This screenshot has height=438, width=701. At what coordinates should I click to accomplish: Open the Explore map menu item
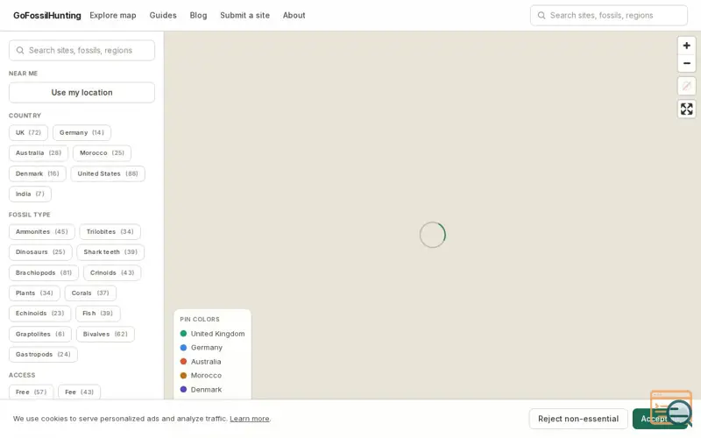pos(113,15)
